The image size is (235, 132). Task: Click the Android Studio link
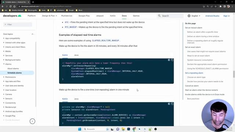212,16
